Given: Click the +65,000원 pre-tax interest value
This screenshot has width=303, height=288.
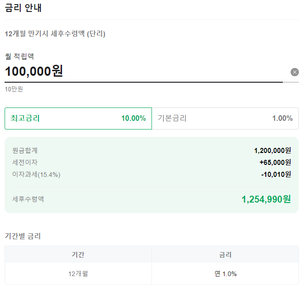Looking at the screenshot, I should (275, 162).
